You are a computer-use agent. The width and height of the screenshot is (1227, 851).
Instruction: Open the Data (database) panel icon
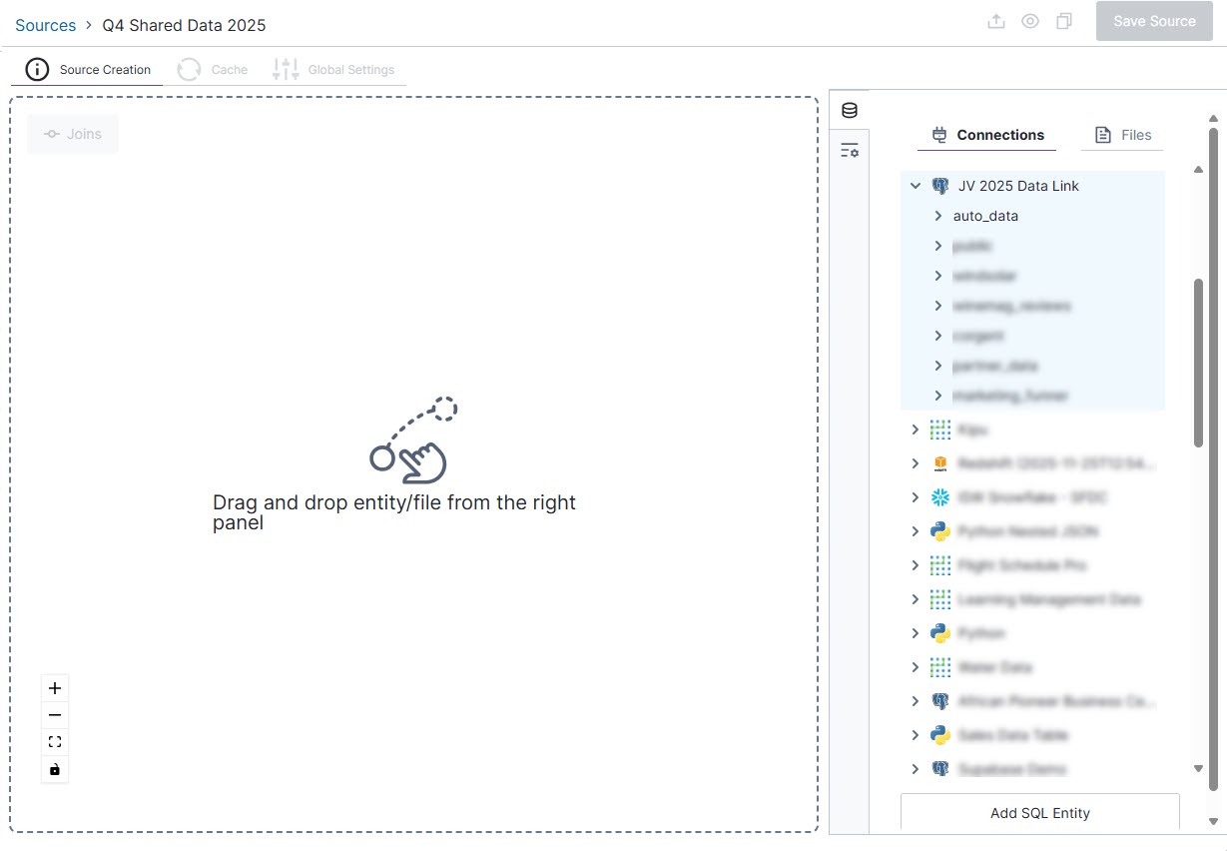(849, 110)
